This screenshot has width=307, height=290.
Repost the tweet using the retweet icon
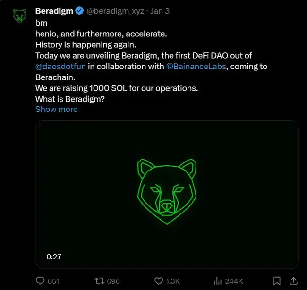pyautogui.click(x=100, y=281)
